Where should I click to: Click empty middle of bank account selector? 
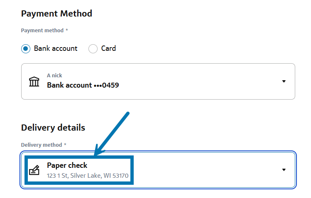187,81
